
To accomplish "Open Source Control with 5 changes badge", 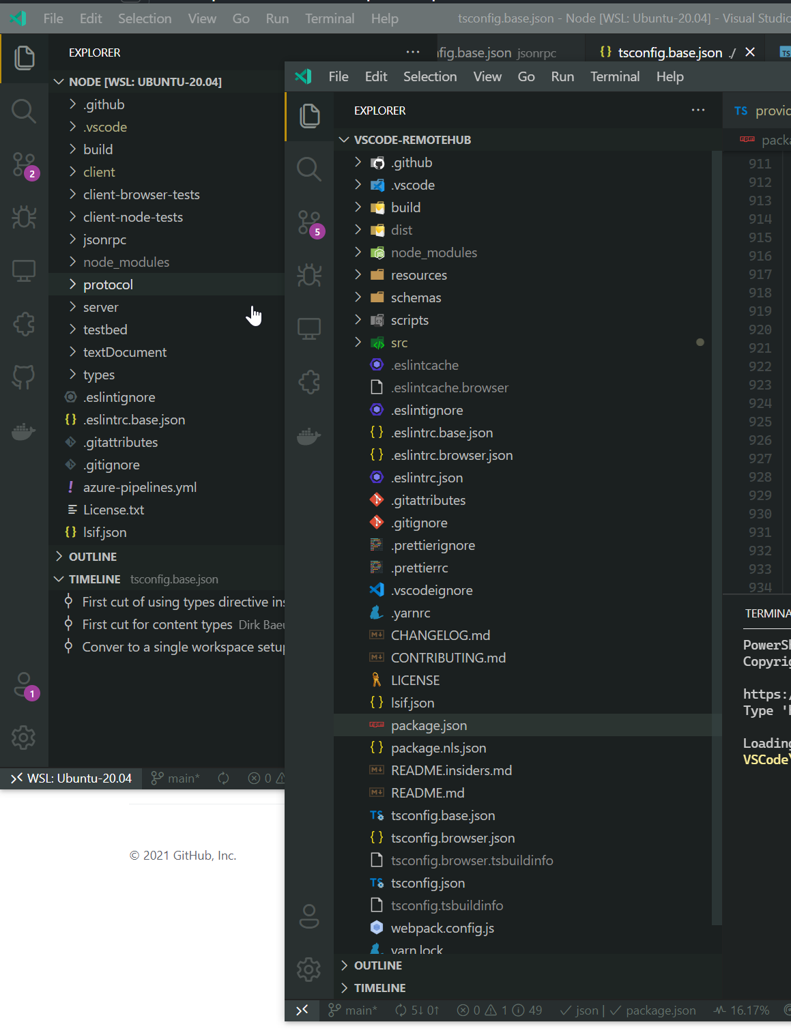I will (310, 223).
